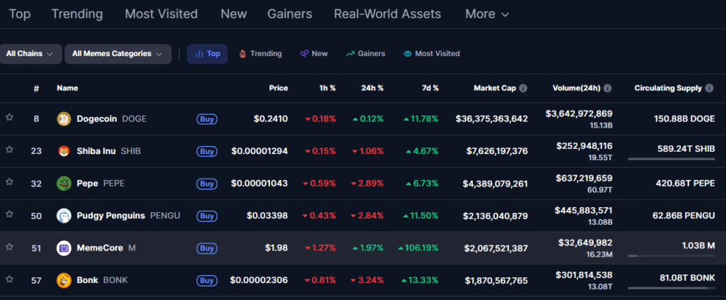Image resolution: width=726 pixels, height=300 pixels.
Task: Click the Bonk dog logo
Action: (64, 281)
